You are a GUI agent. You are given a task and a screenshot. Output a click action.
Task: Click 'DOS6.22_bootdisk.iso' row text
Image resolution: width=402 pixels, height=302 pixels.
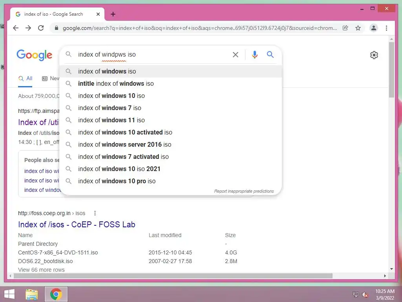pos(46,261)
